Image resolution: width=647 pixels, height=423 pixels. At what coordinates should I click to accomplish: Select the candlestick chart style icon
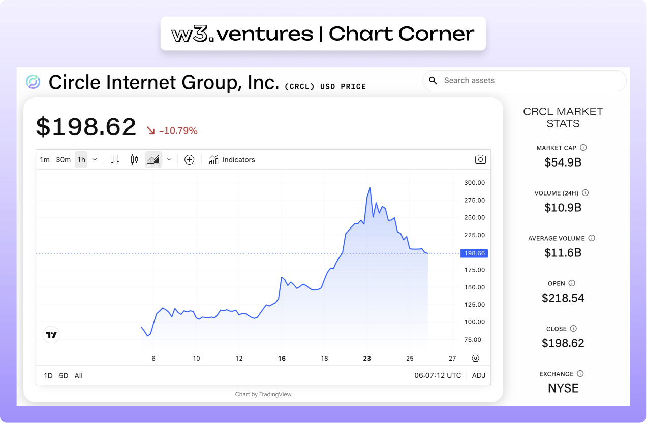click(x=134, y=159)
